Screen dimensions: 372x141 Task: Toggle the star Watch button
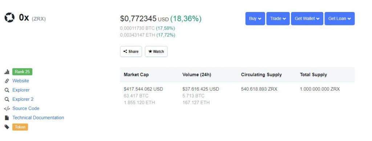[156, 51]
